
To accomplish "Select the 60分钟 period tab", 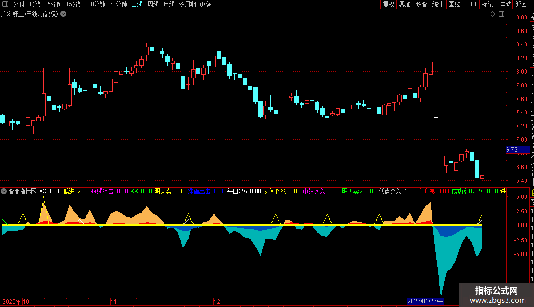I will click(x=118, y=4).
